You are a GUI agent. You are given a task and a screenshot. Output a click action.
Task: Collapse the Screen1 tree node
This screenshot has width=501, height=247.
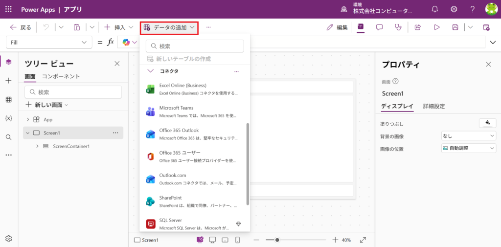tap(28, 133)
